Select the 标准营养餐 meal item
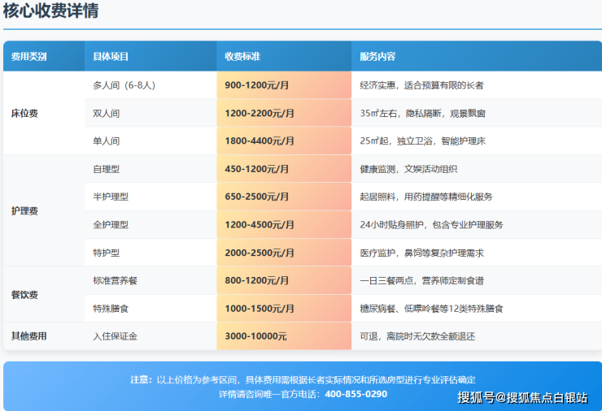The width and height of the screenshot is (602, 411). pyautogui.click(x=116, y=280)
